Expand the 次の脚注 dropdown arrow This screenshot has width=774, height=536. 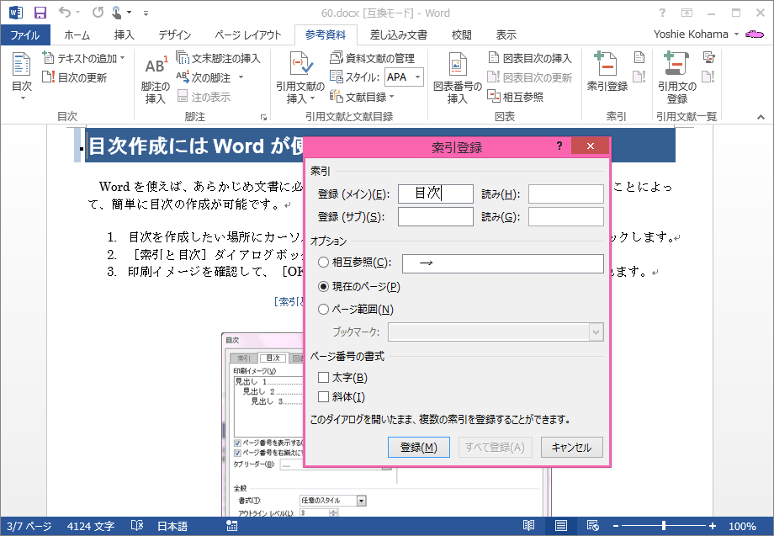[241, 77]
